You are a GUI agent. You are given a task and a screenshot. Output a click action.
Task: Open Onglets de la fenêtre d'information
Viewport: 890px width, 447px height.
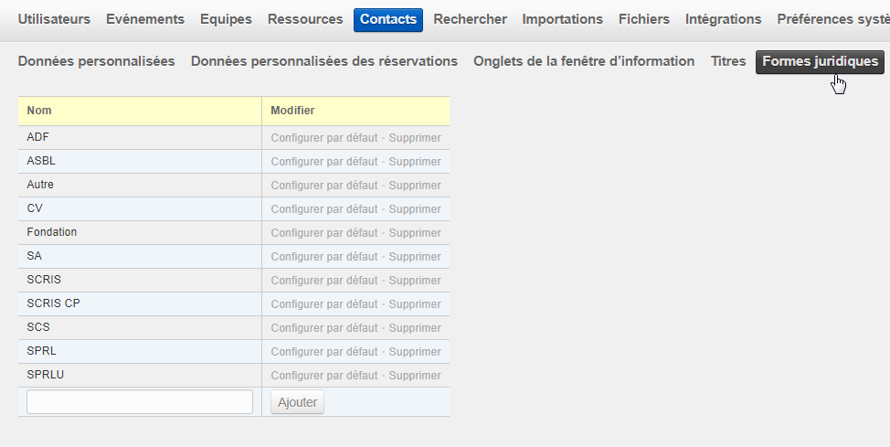click(583, 61)
